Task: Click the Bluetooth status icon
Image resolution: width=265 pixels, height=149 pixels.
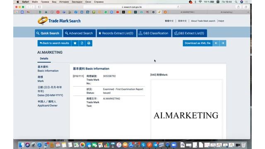Action: [x=195, y=2]
